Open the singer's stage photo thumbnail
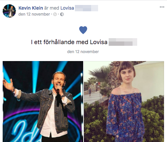 coord(43,102)
